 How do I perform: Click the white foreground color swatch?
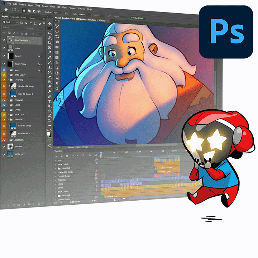tap(48, 134)
